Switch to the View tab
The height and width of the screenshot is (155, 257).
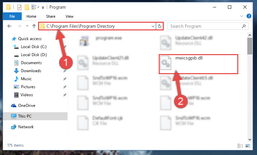click(70, 16)
